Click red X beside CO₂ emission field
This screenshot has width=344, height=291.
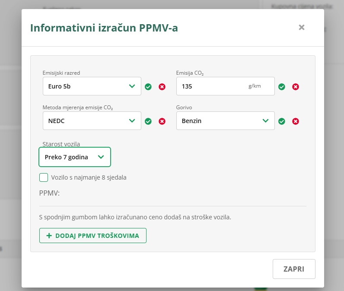click(x=296, y=87)
